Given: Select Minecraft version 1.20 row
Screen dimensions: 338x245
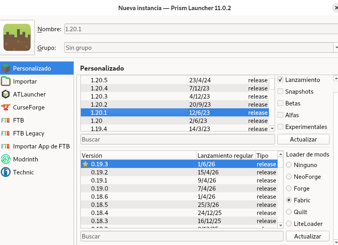Looking at the screenshot, I should [175, 120].
